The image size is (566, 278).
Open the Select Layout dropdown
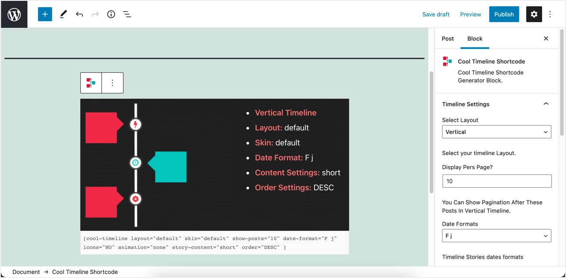(497, 132)
